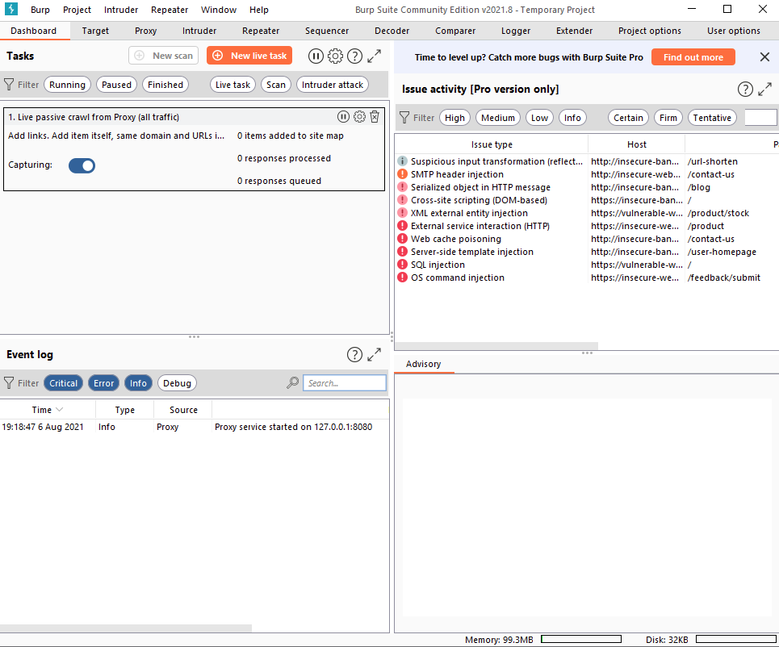Screen dimensions: 779x647
Task: Switch to the Proxy tab
Action: tap(146, 31)
